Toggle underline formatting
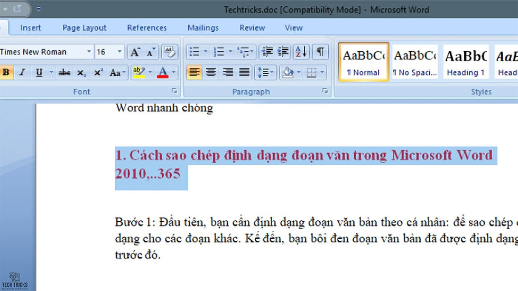 coord(39,72)
